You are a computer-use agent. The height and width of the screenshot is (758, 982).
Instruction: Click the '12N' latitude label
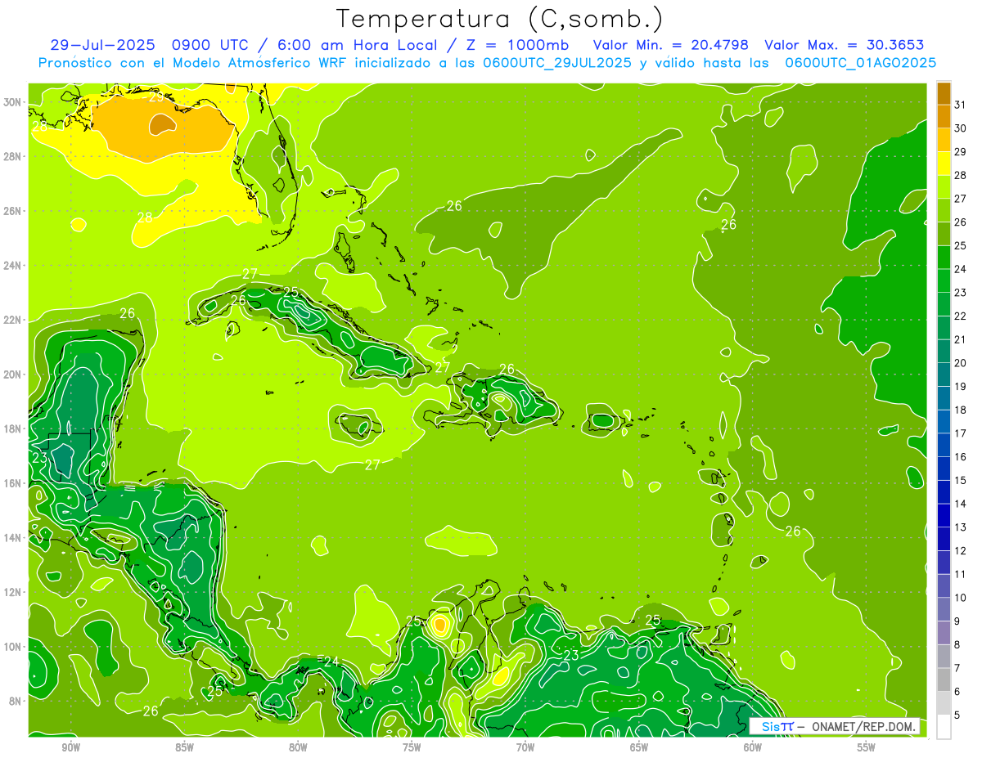(11, 592)
